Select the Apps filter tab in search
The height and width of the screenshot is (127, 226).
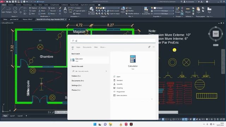(78, 47)
